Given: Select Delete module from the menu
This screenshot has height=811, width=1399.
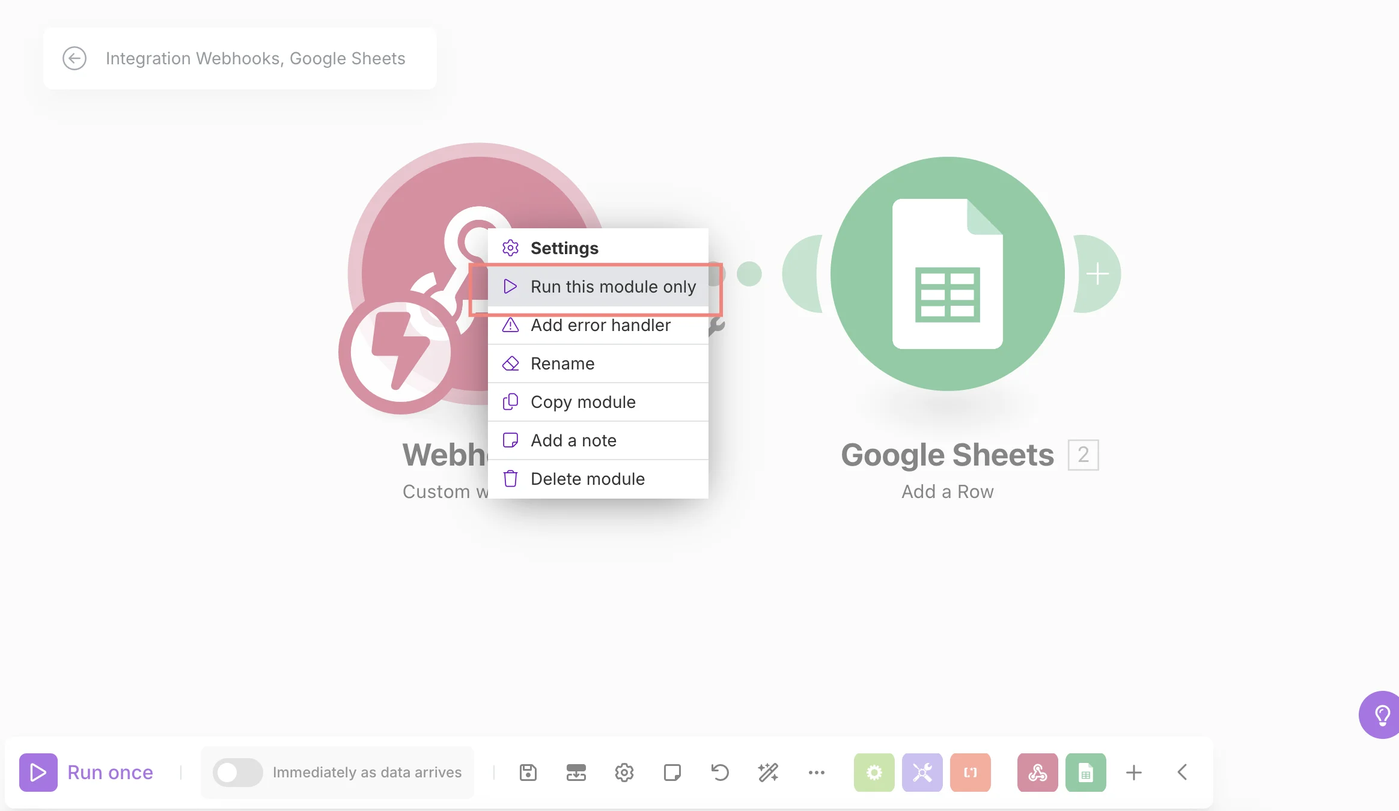Looking at the screenshot, I should pos(598,479).
